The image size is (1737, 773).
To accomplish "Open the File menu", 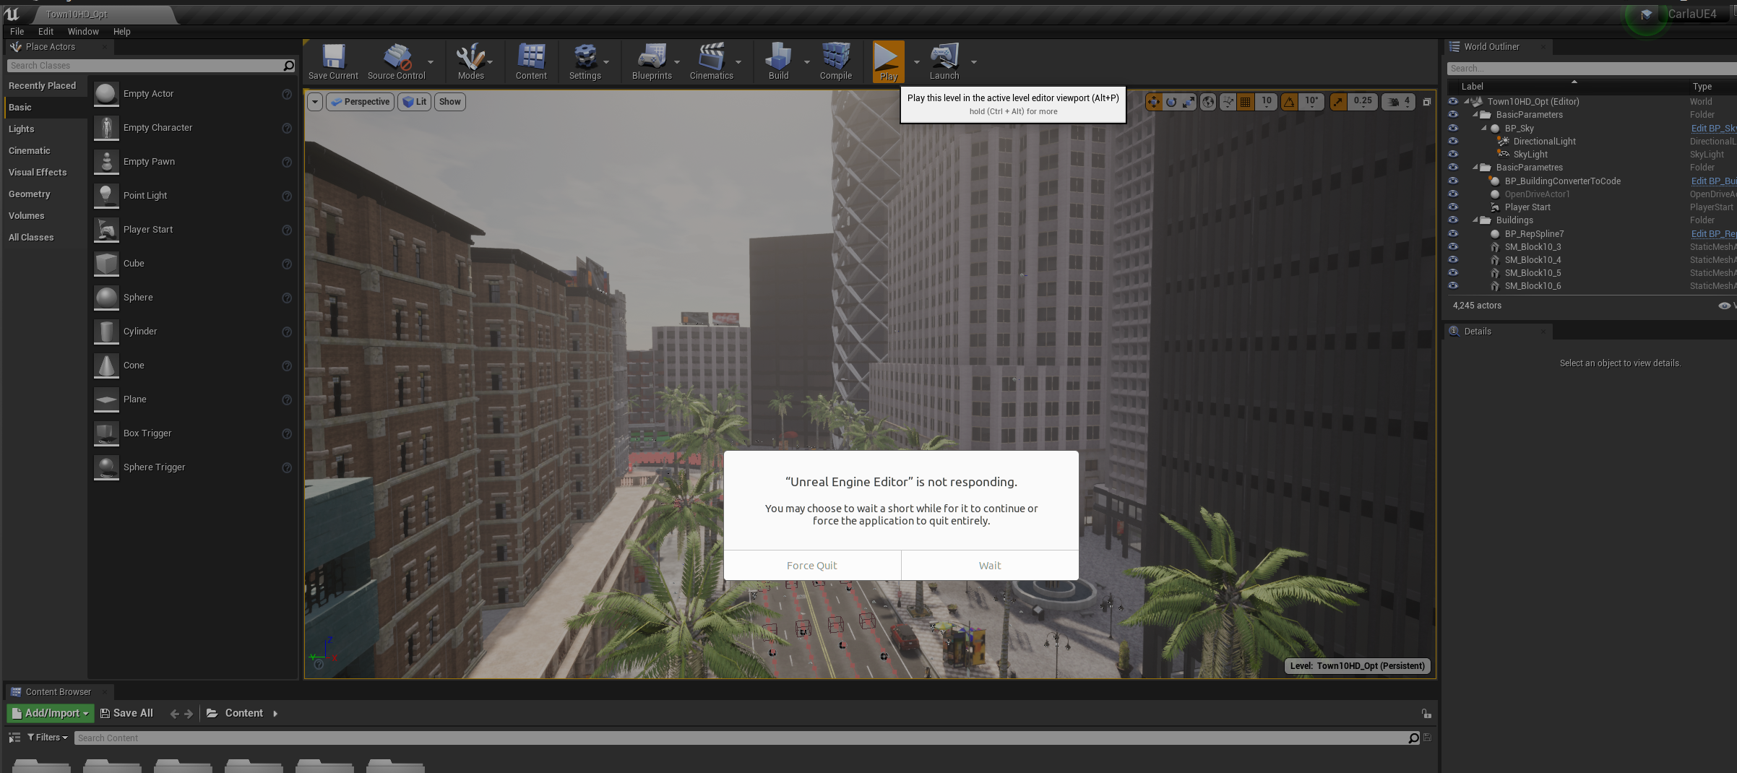I will (x=17, y=32).
